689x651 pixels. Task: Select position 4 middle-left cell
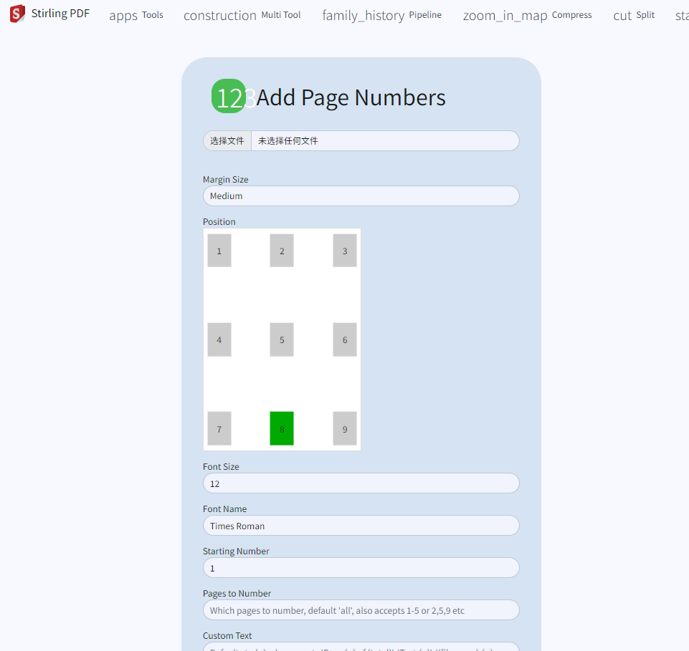pyautogui.click(x=219, y=339)
